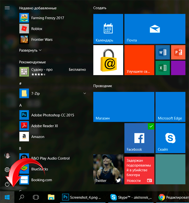Expand the 7-Zip folder chevron
The image size is (189, 203).
tap(85, 93)
